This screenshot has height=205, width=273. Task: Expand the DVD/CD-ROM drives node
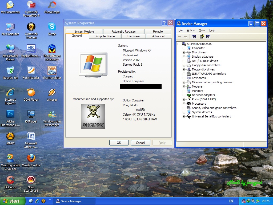184,61
